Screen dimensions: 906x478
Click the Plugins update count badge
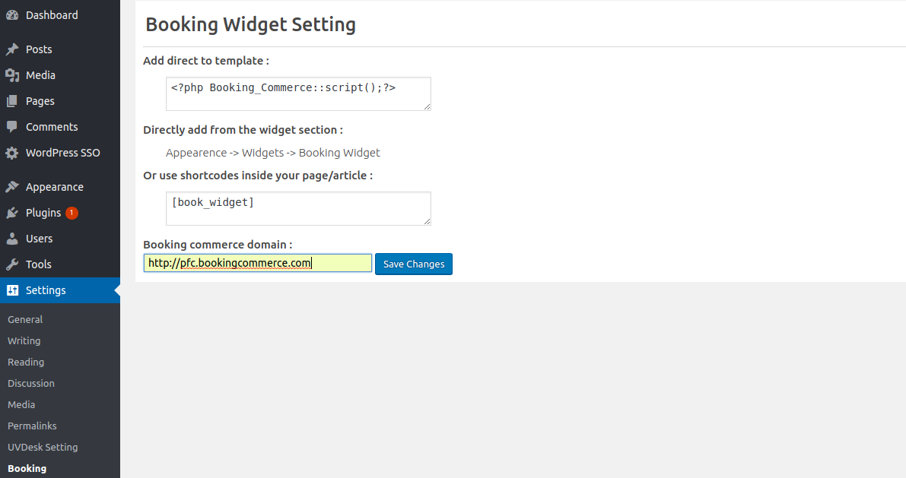click(x=72, y=213)
